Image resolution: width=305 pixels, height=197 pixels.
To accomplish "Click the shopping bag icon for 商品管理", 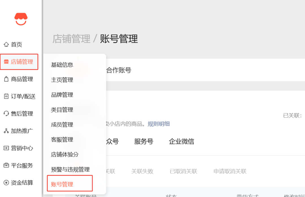I will pos(6,79).
